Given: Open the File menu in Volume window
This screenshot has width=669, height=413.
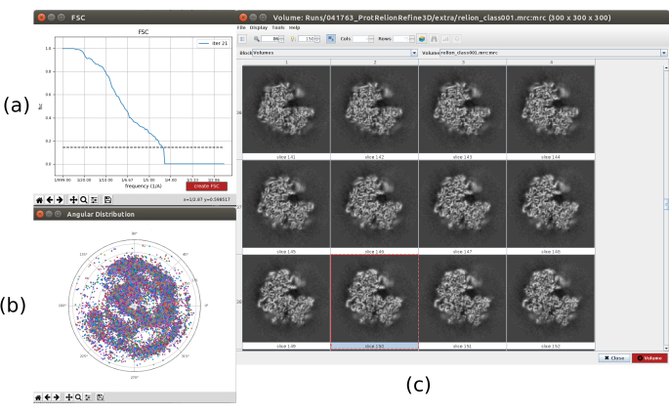Looking at the screenshot, I should tap(241, 27).
